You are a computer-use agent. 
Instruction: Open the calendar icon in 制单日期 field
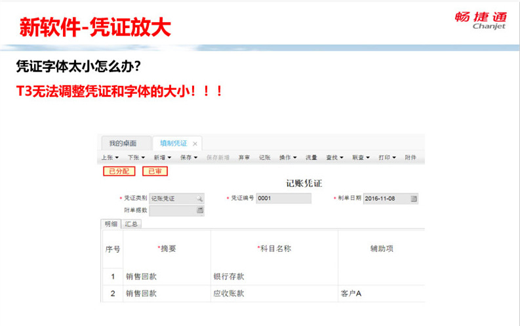click(x=414, y=199)
